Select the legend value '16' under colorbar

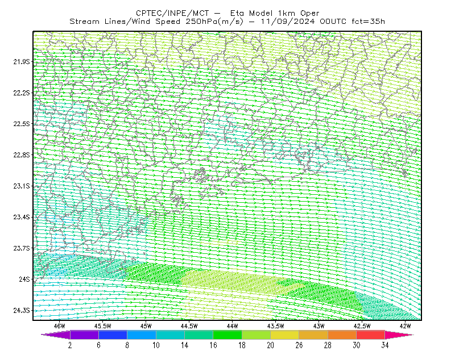(213, 345)
